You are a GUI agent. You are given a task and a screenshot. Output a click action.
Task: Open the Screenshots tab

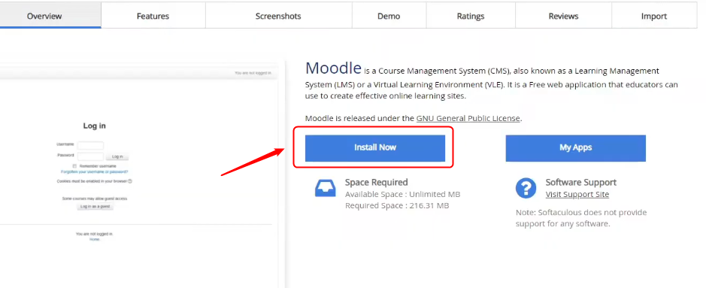(279, 16)
